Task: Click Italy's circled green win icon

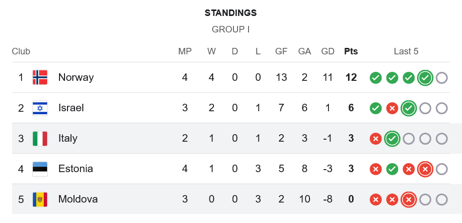Action: point(392,139)
